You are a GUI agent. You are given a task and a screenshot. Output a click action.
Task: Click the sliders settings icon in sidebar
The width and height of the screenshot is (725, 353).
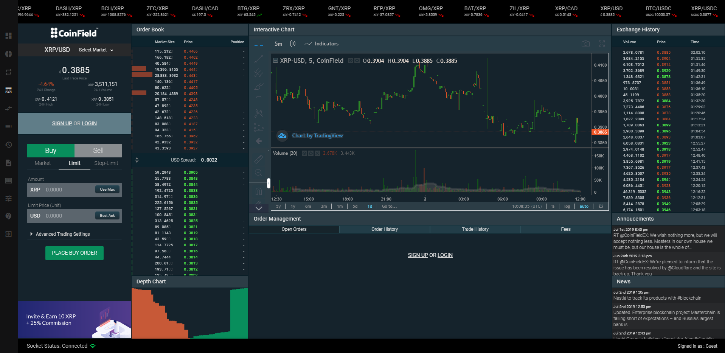[8, 198]
